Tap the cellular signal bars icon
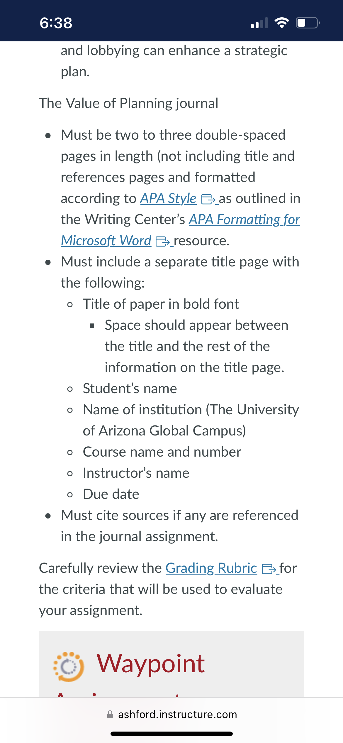This screenshot has height=743, width=343. [259, 23]
